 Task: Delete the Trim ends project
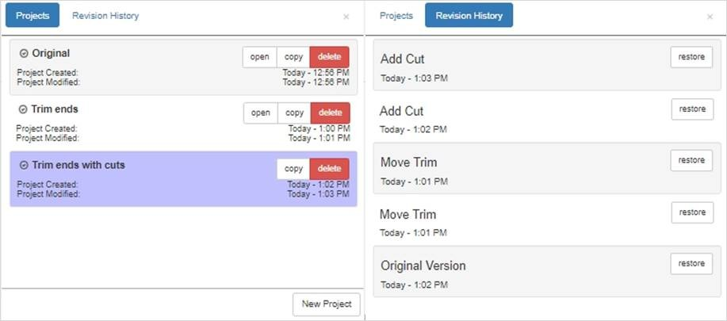tap(330, 113)
